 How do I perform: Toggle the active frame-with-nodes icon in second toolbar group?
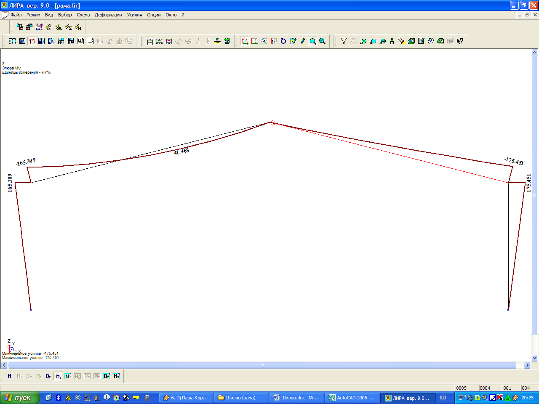149,41
